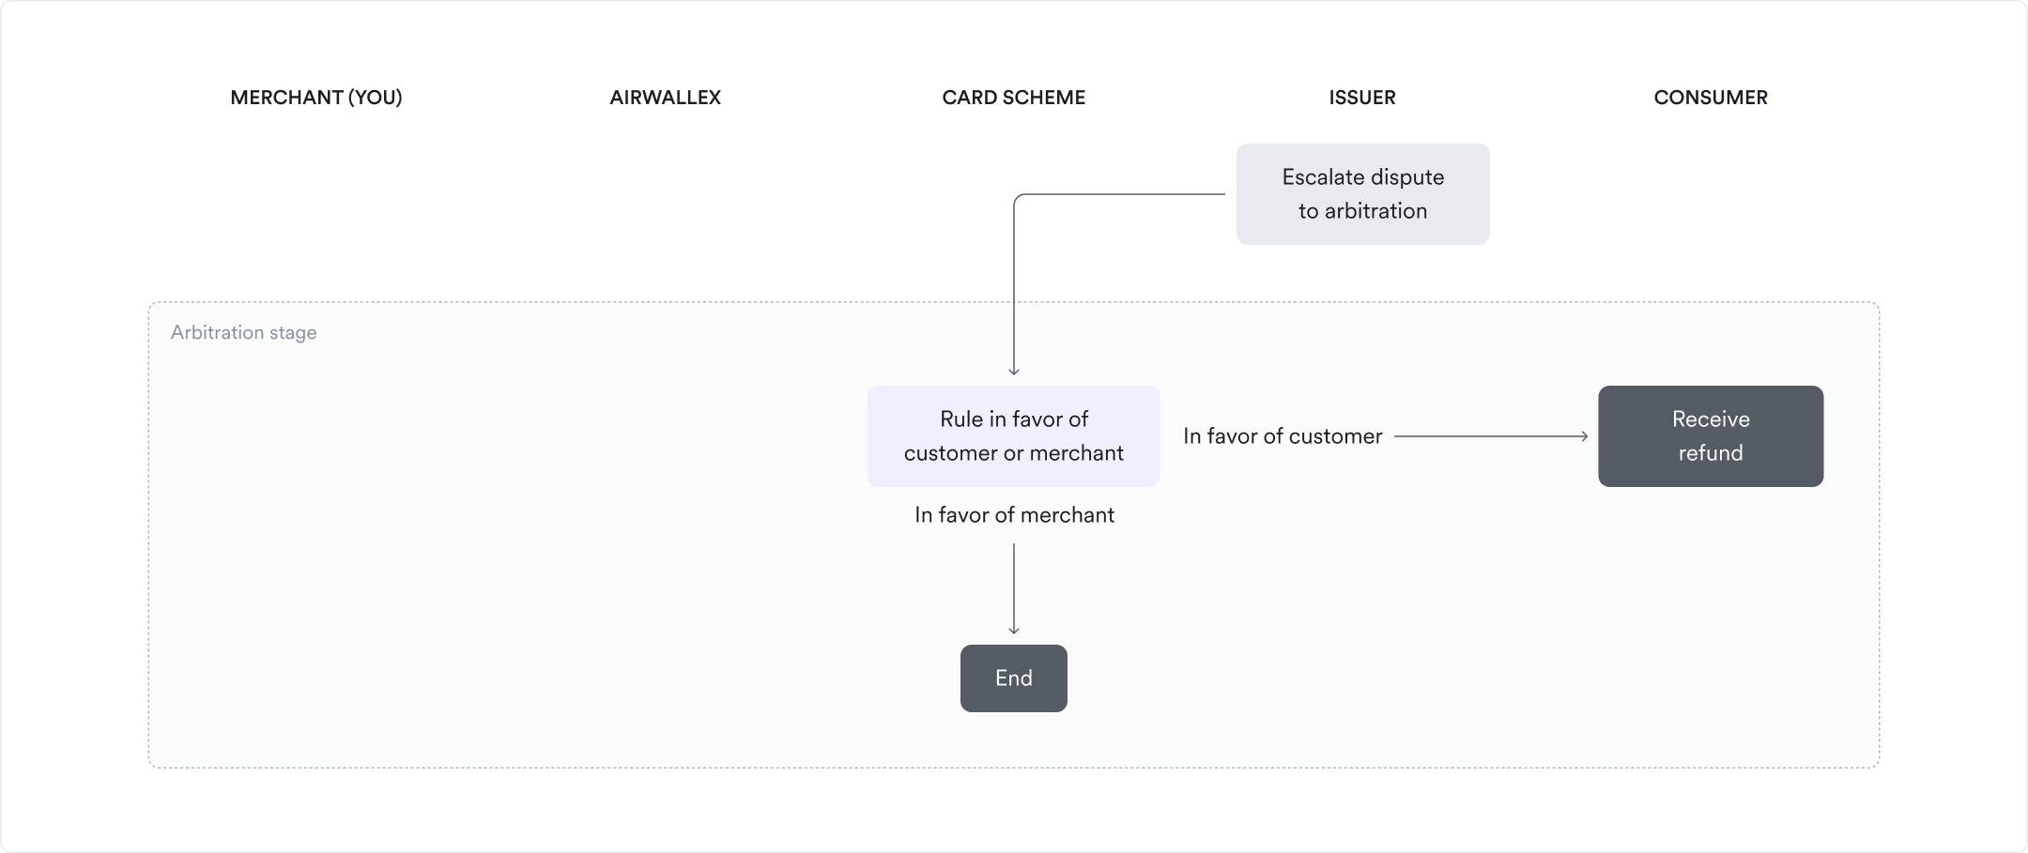
Task: Click the 'Rule in favor of customer or merchant' node
Action: (1013, 435)
